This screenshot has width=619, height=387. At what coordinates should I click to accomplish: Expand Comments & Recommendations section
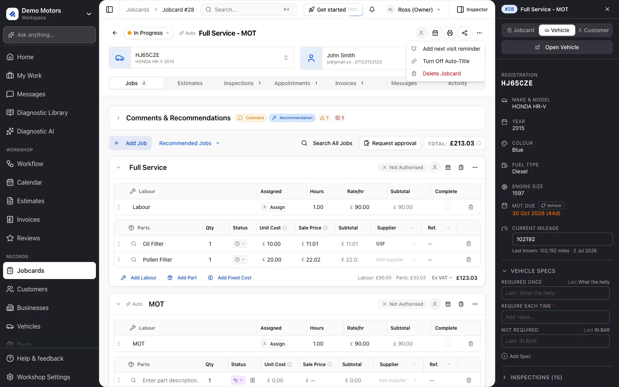(118, 118)
